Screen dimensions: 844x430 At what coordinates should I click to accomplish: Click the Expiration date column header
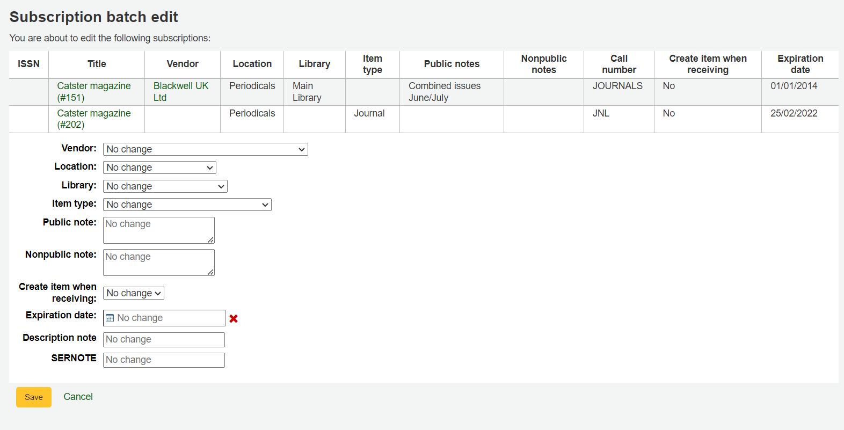(x=799, y=64)
